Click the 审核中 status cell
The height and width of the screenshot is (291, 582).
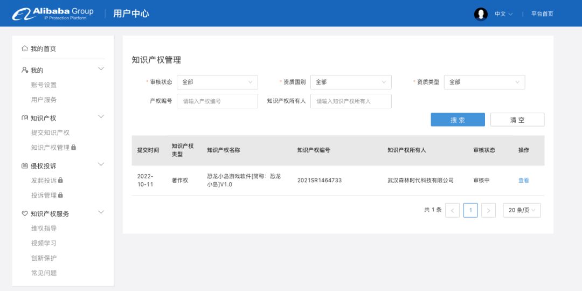pos(481,181)
